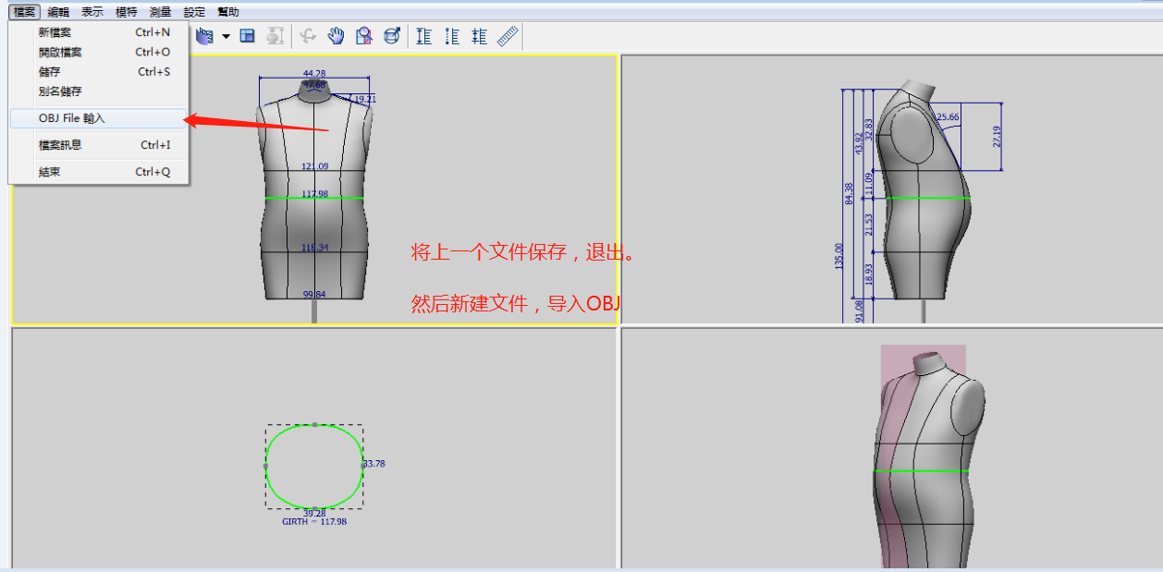The image size is (1163, 572).
Task: Open the 表示 menu
Action: (92, 12)
